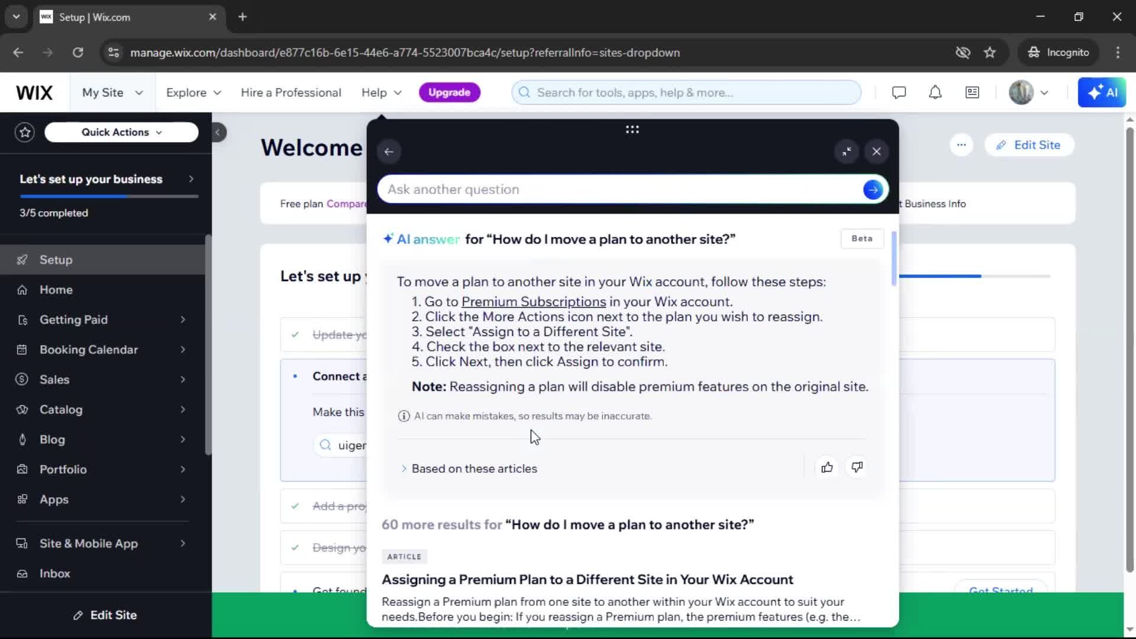Click the purple Upgrade button
This screenshot has height=639, width=1136.
point(449,93)
